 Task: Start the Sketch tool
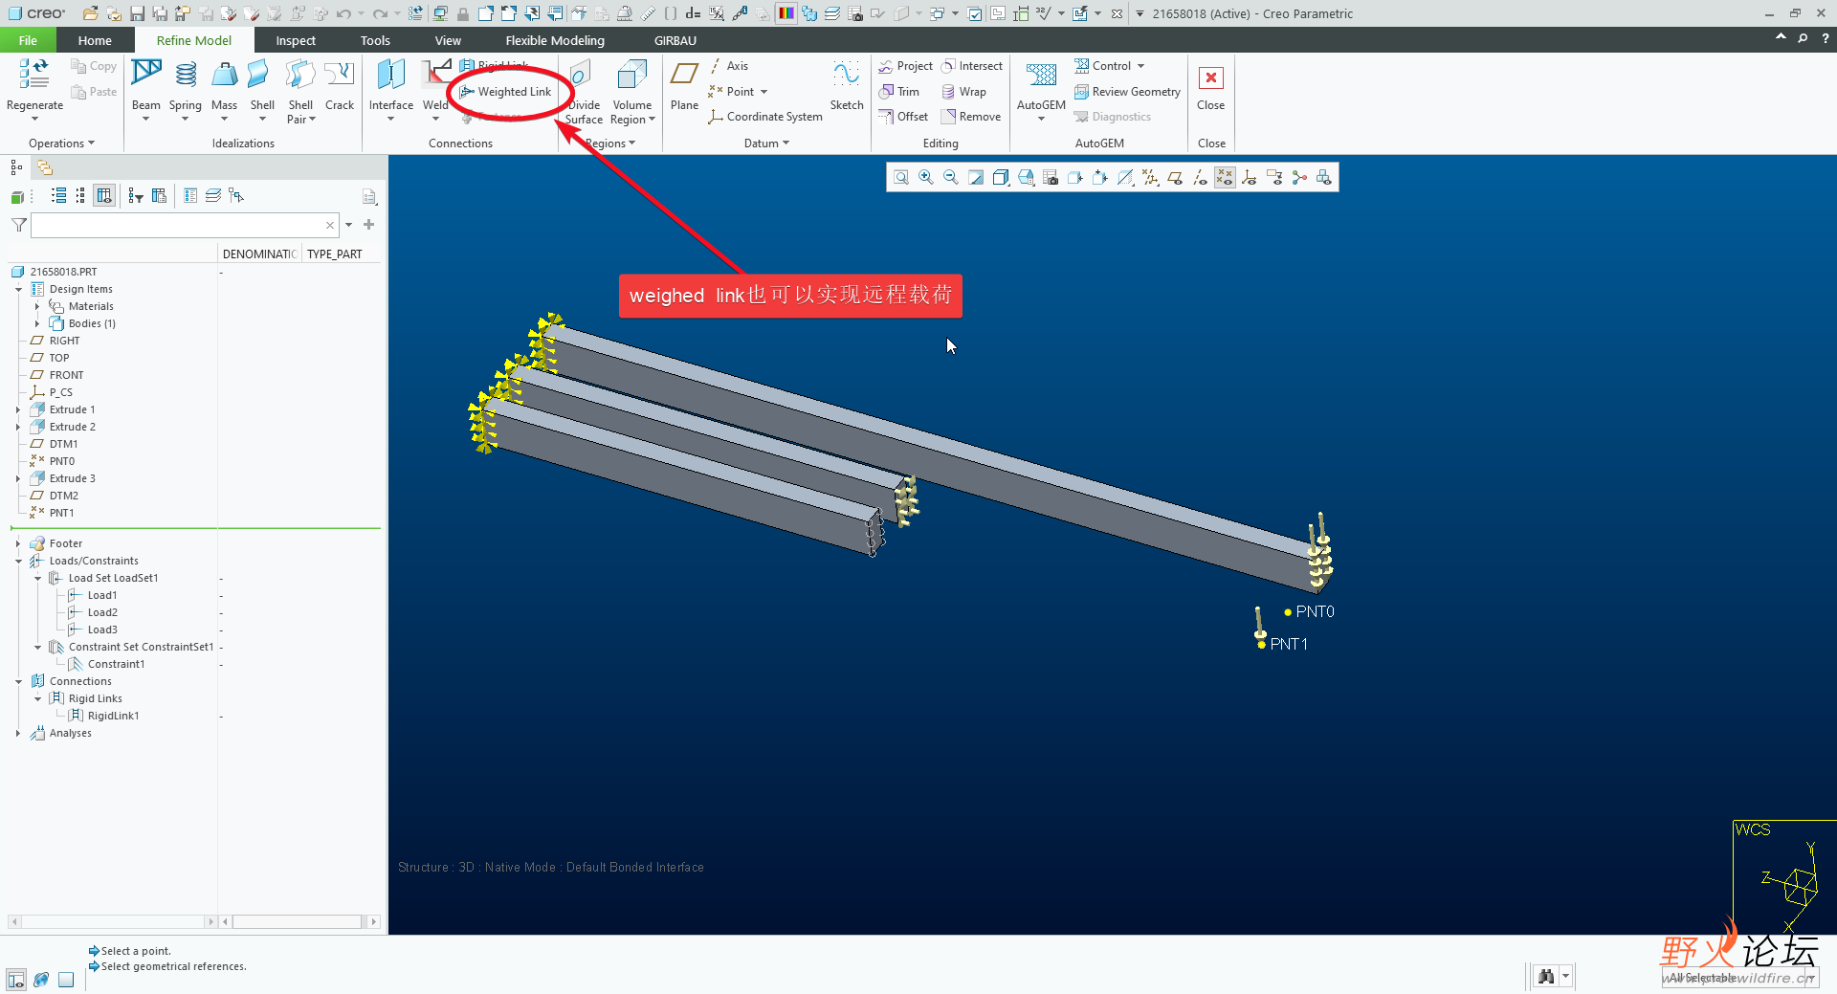pos(847,84)
